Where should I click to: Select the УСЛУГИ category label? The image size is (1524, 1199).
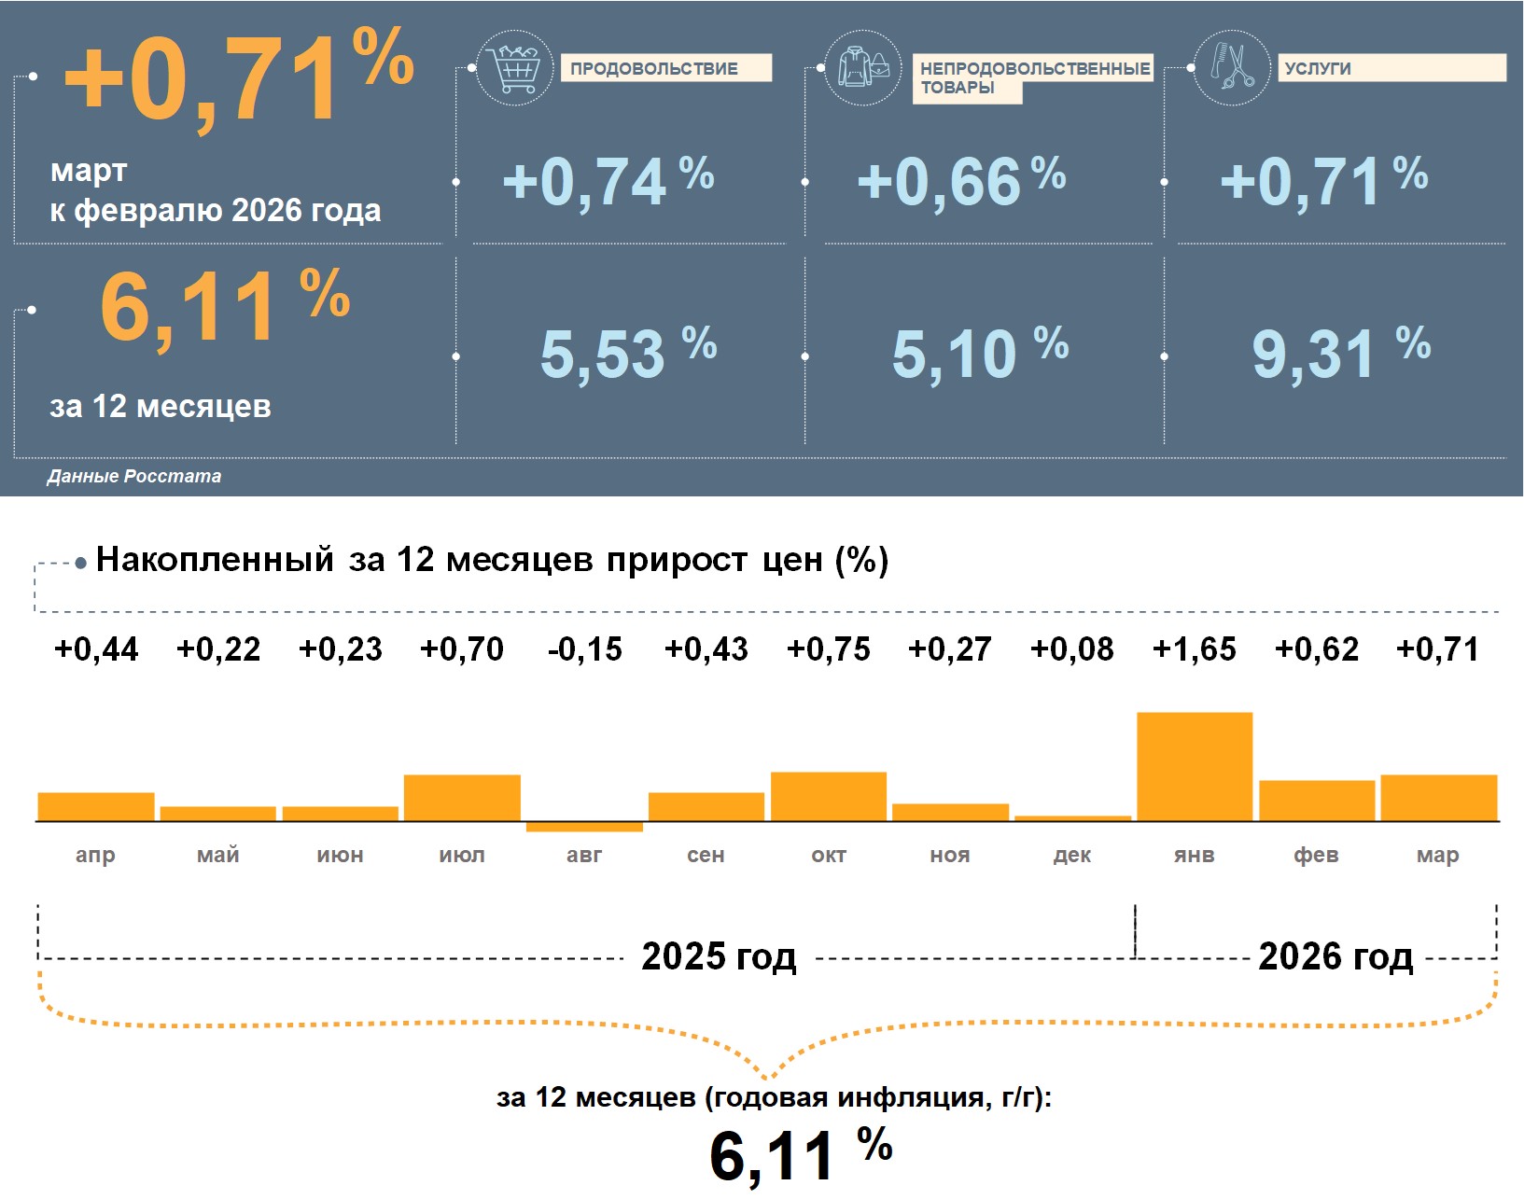pos(1391,68)
